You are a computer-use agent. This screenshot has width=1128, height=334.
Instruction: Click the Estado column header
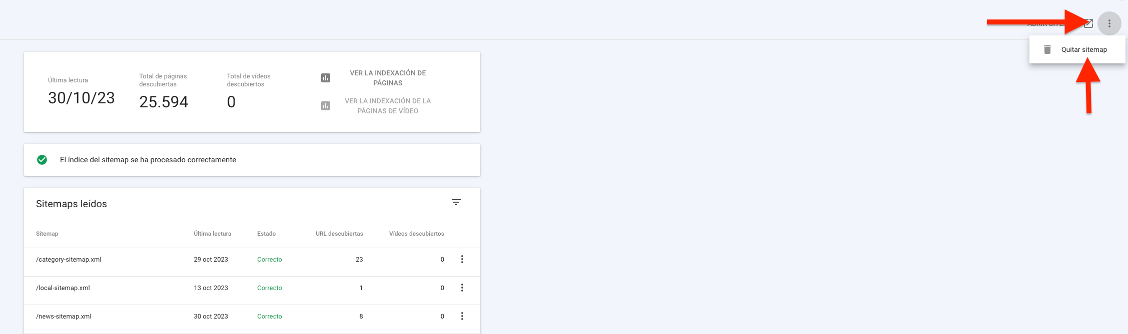266,234
